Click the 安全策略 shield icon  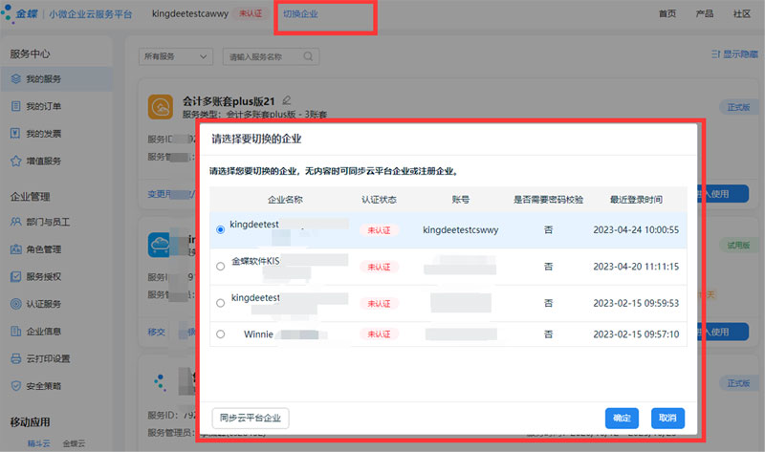point(15,386)
